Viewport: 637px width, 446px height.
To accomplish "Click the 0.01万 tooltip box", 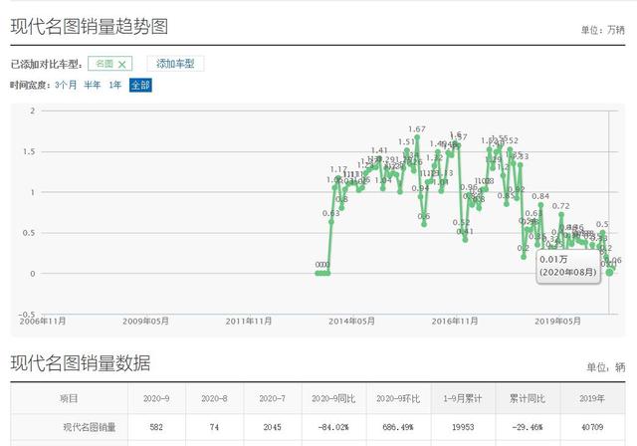I will click(x=568, y=266).
